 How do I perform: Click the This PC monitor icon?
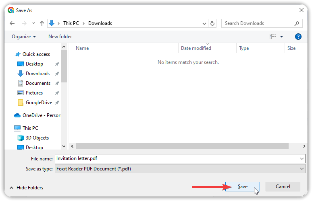click(17, 128)
